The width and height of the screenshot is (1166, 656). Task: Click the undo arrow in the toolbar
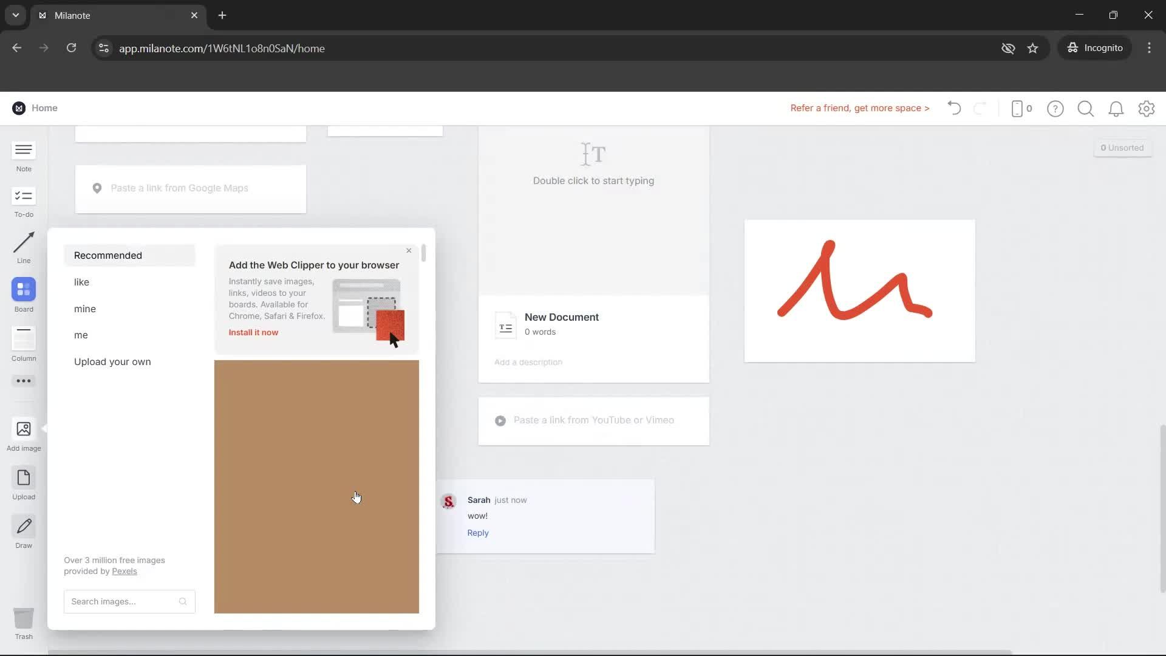[953, 108]
